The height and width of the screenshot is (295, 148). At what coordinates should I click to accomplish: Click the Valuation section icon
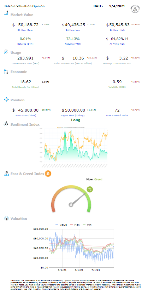7,219
